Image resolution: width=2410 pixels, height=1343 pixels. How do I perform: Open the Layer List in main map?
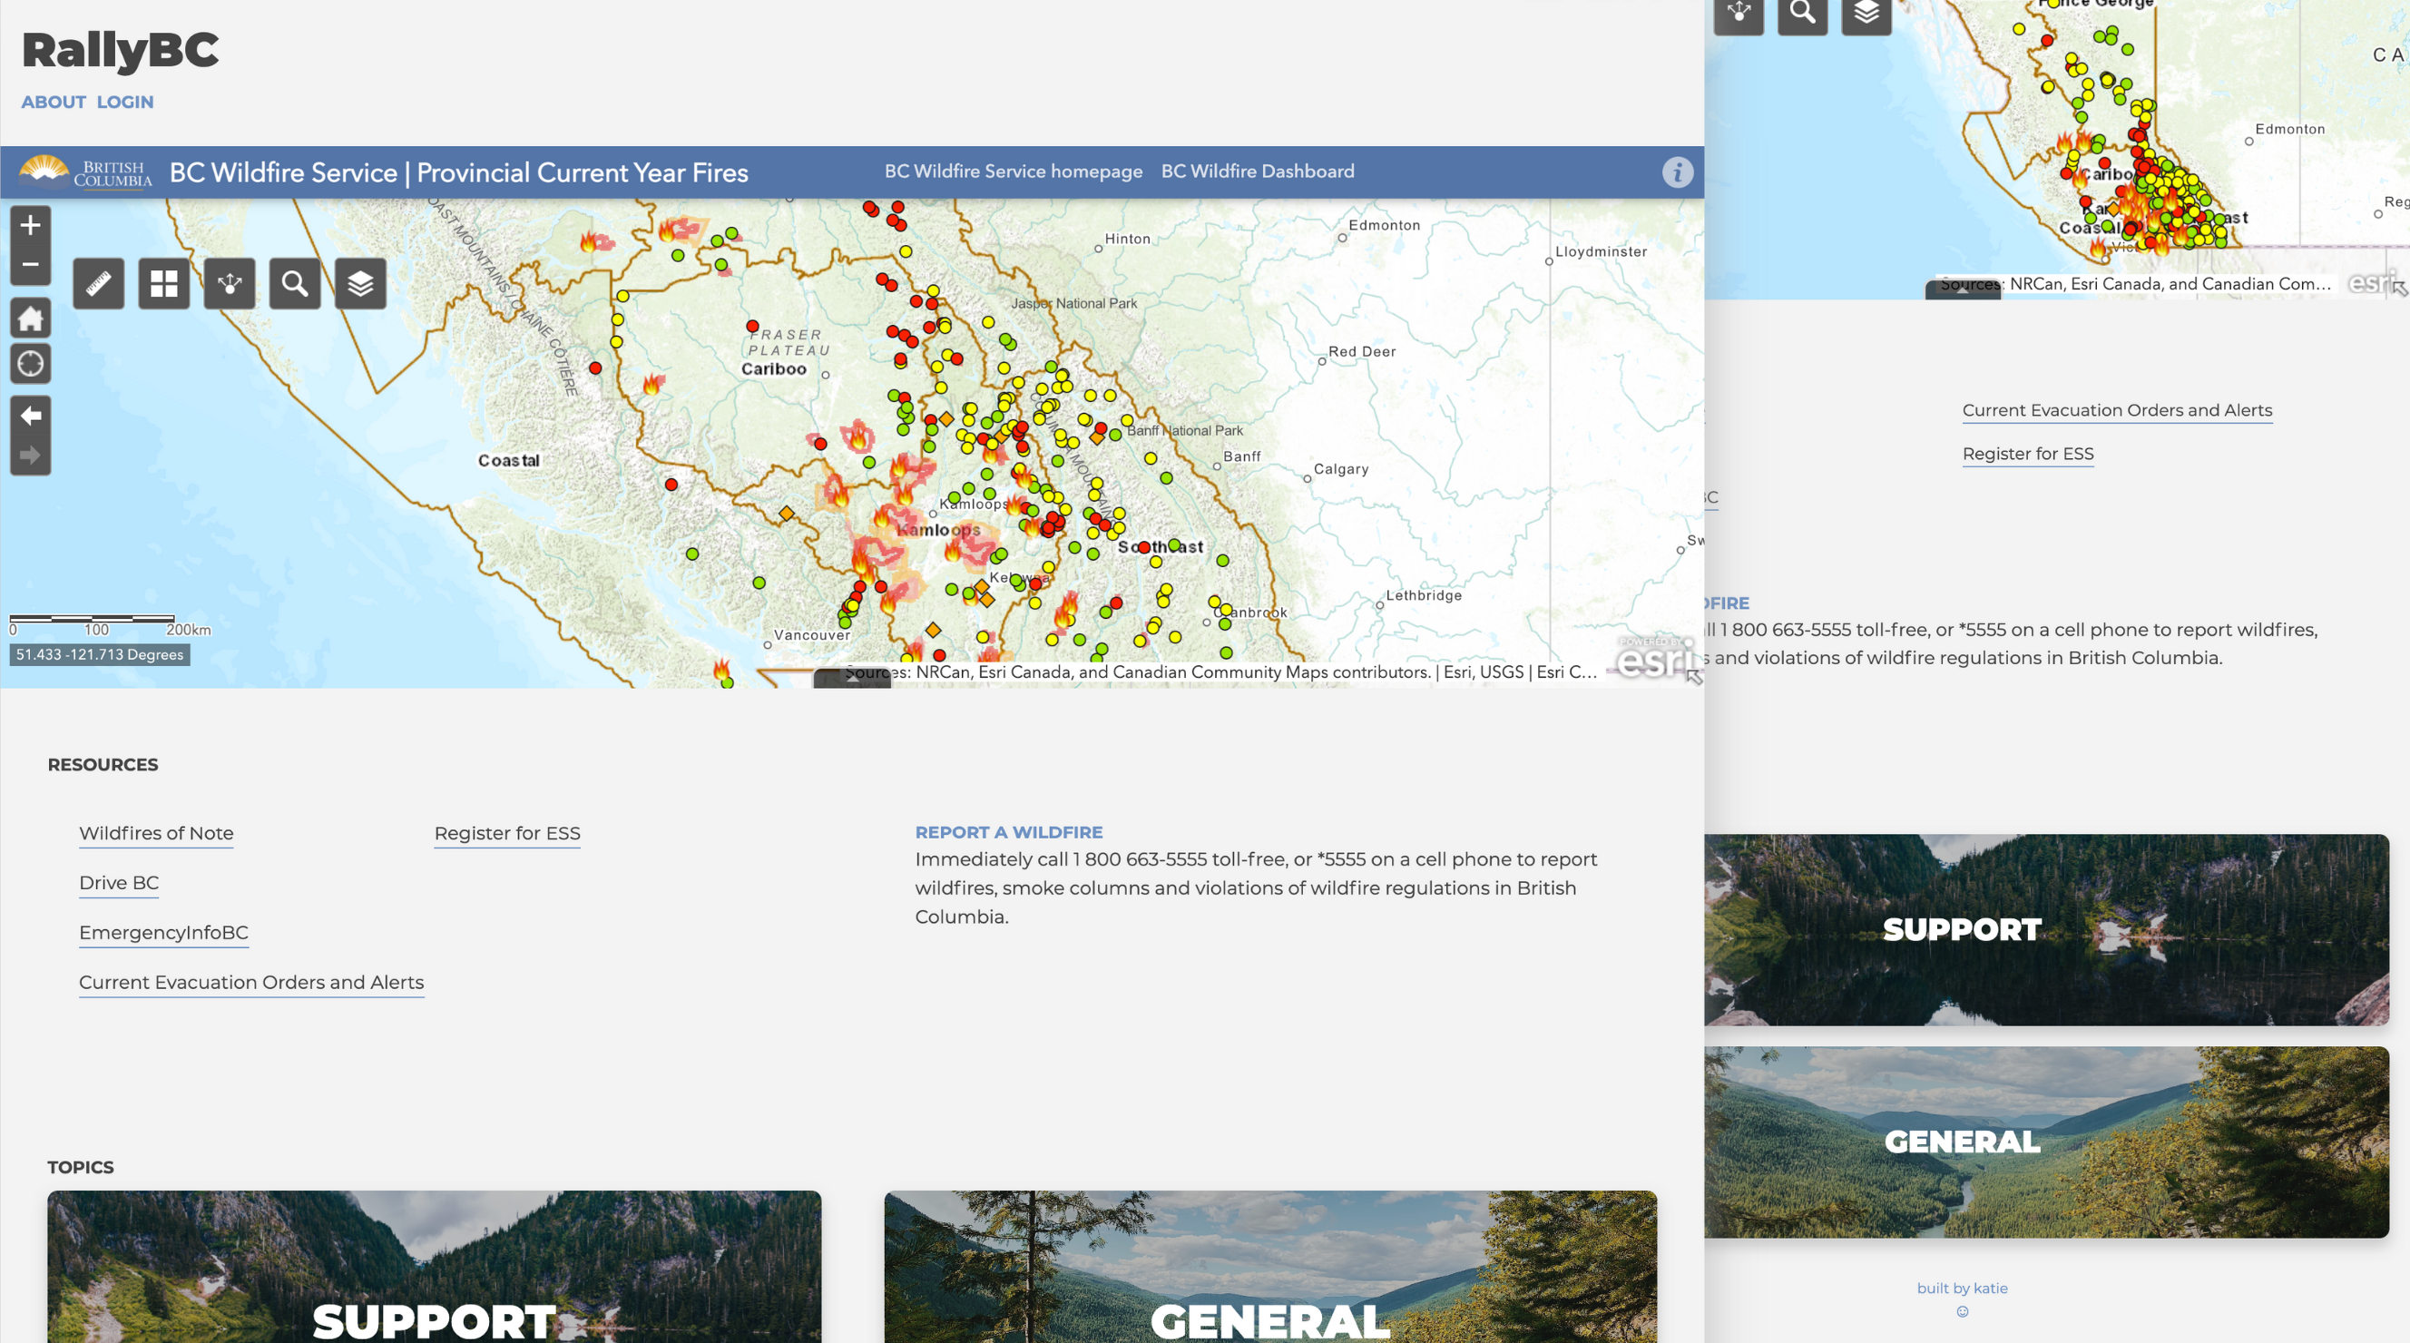click(360, 284)
